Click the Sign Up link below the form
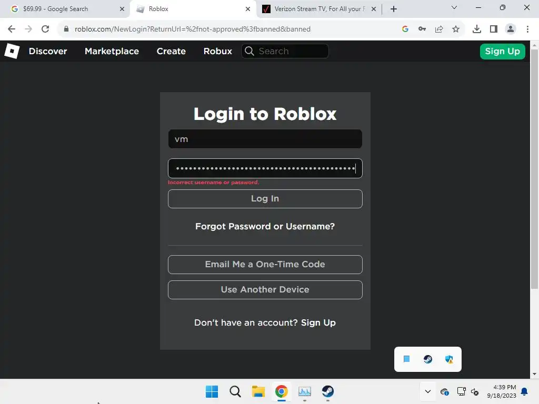The image size is (539, 404). [x=318, y=322]
